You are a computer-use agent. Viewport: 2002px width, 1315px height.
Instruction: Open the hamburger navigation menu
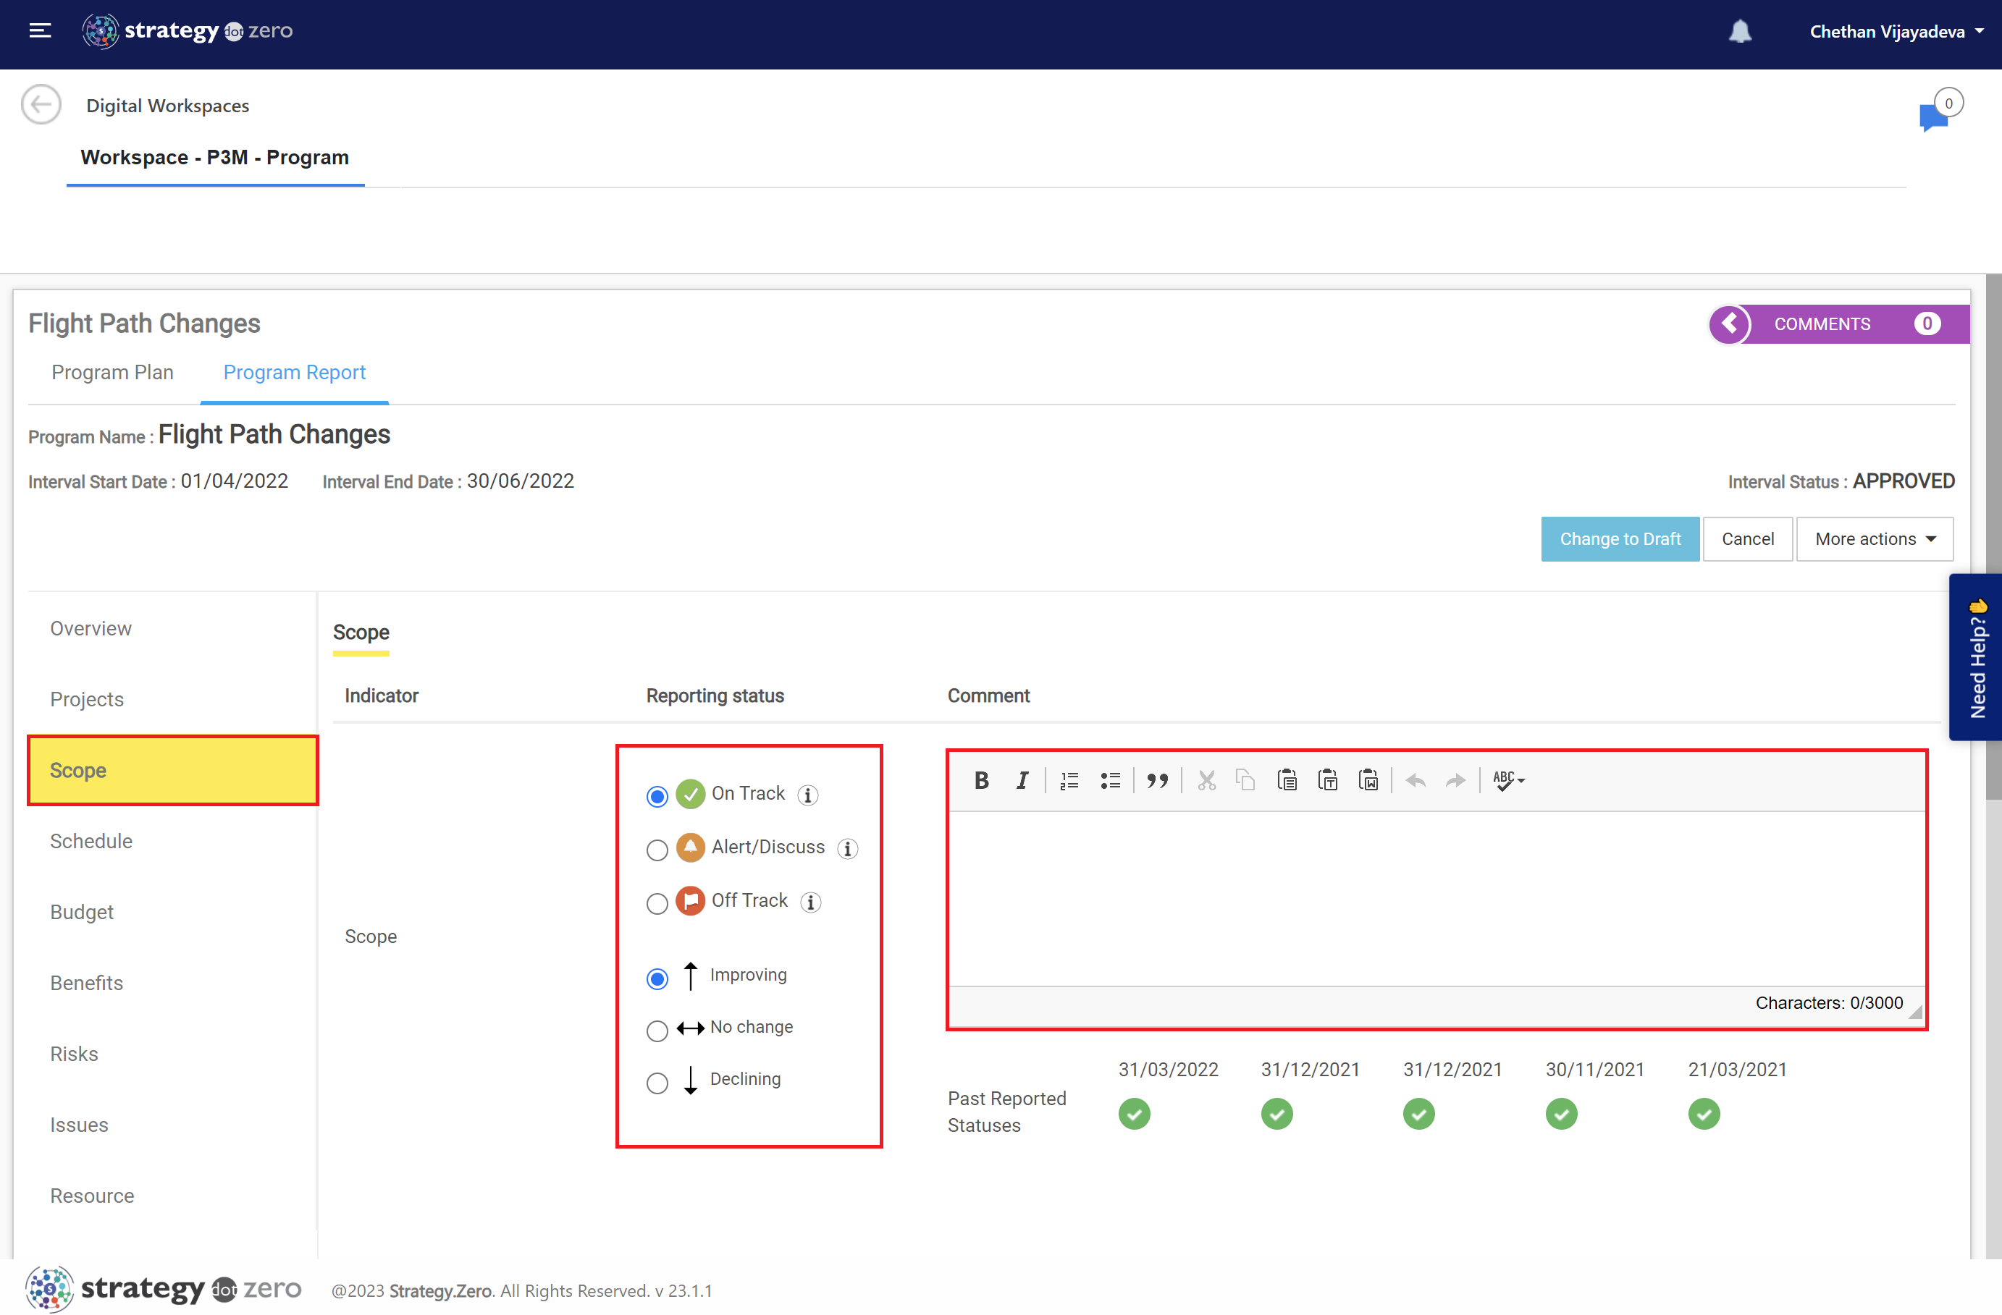pyautogui.click(x=40, y=31)
